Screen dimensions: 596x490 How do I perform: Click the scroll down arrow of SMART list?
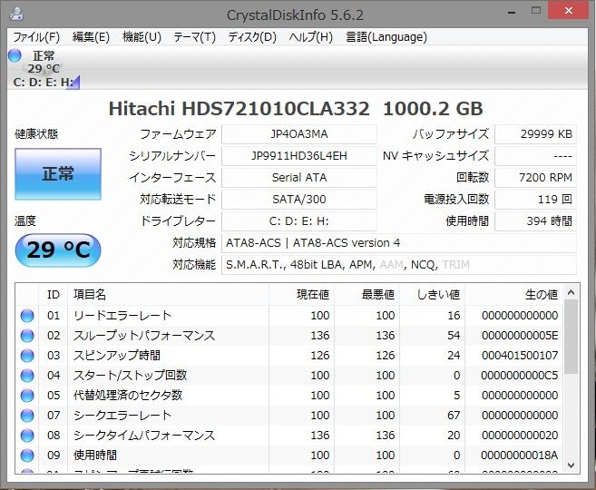tap(571, 465)
